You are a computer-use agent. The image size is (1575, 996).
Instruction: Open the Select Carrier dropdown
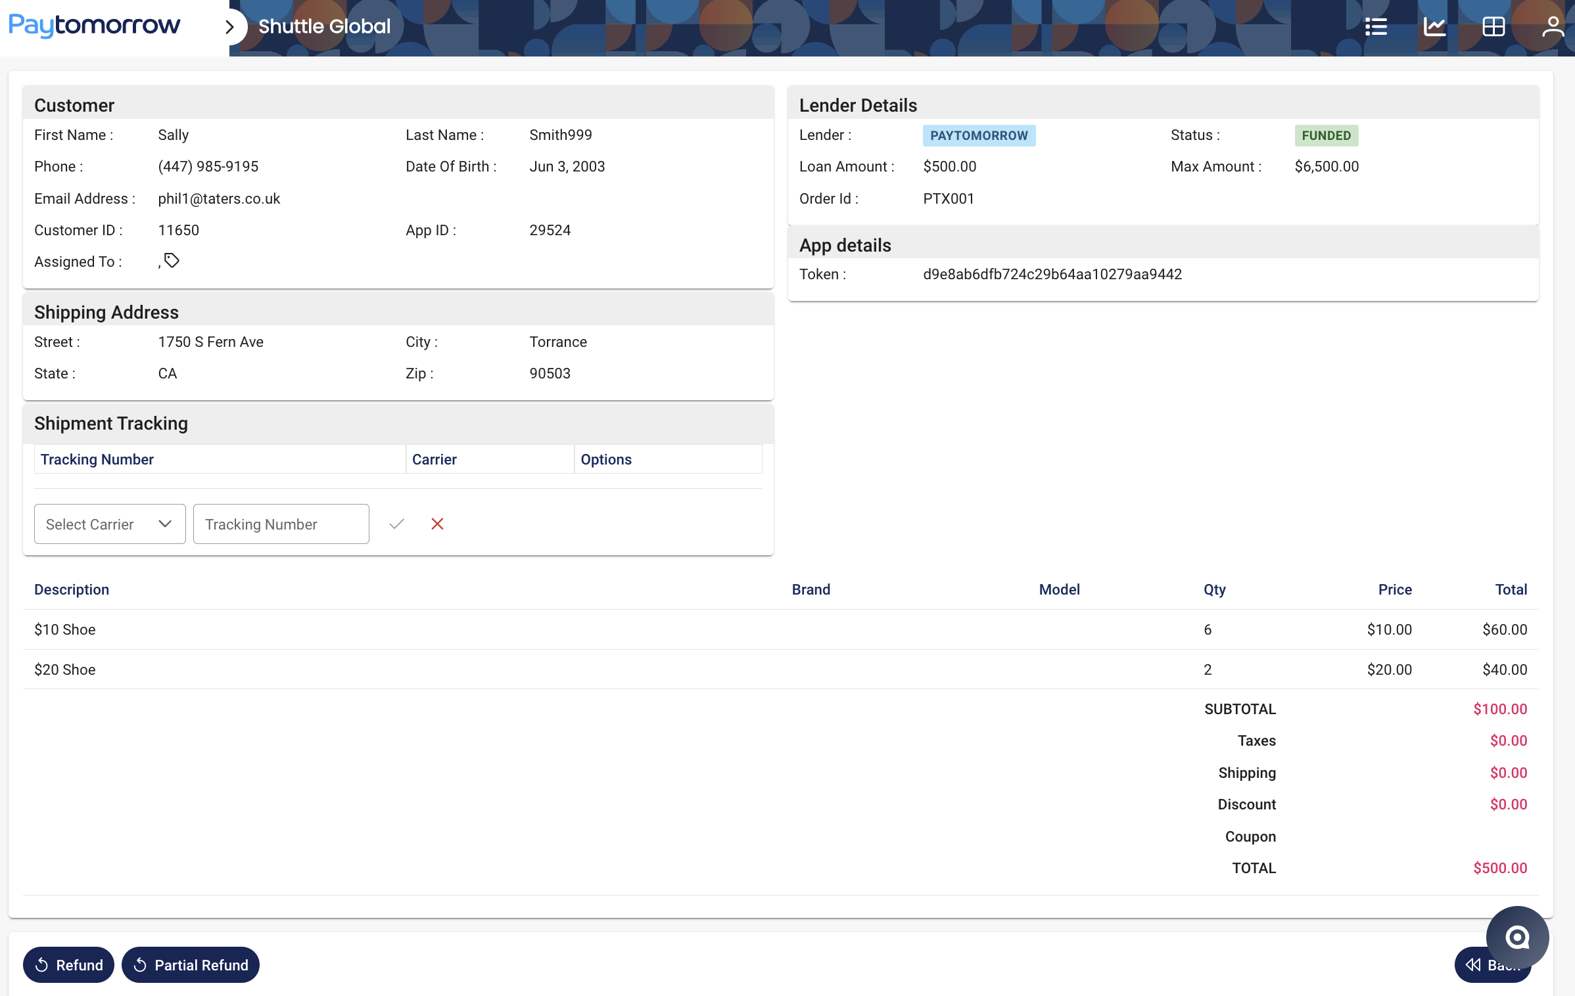110,524
